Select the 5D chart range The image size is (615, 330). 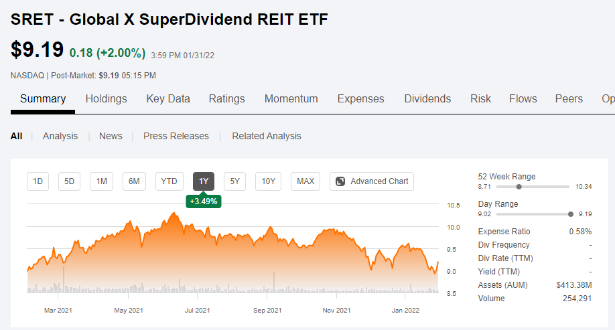pyautogui.click(x=69, y=181)
